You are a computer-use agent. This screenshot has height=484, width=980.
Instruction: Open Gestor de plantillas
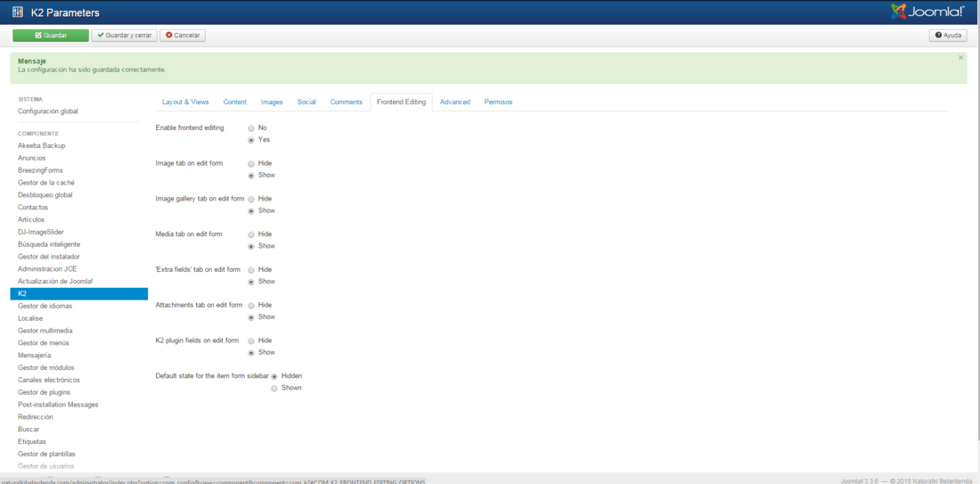coord(47,454)
